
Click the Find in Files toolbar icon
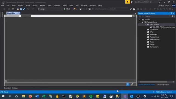[x=74, y=9]
